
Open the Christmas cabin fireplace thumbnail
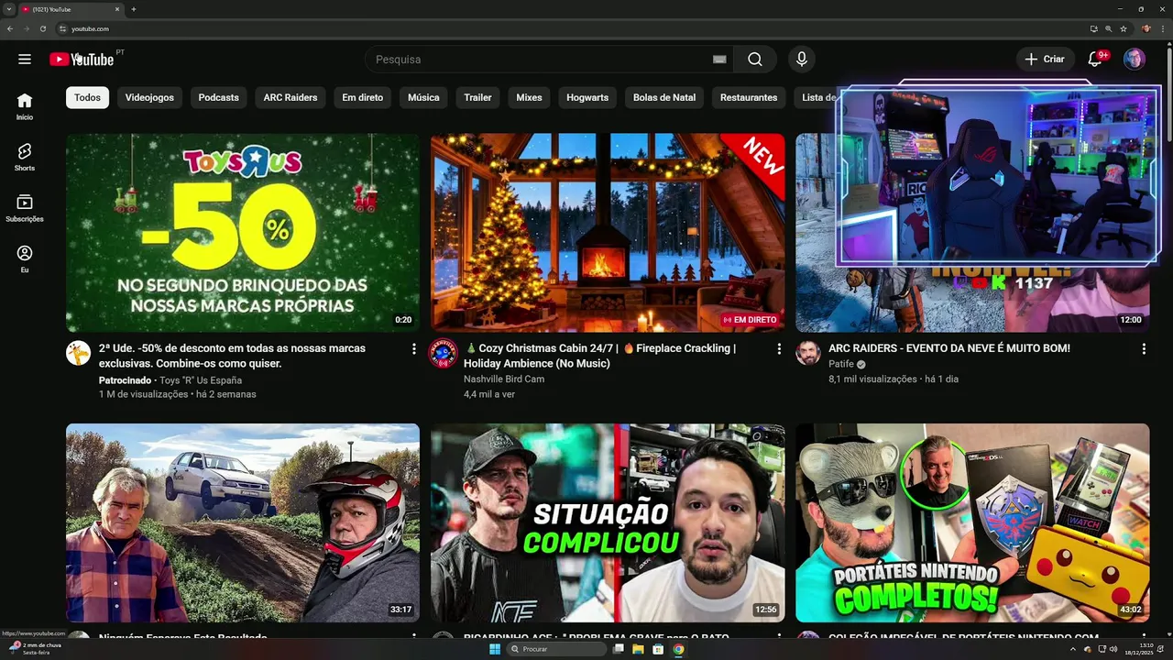608,233
